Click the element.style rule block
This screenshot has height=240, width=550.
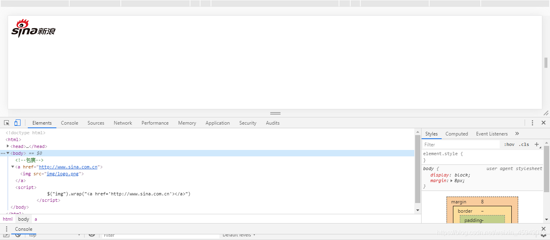[482, 157]
